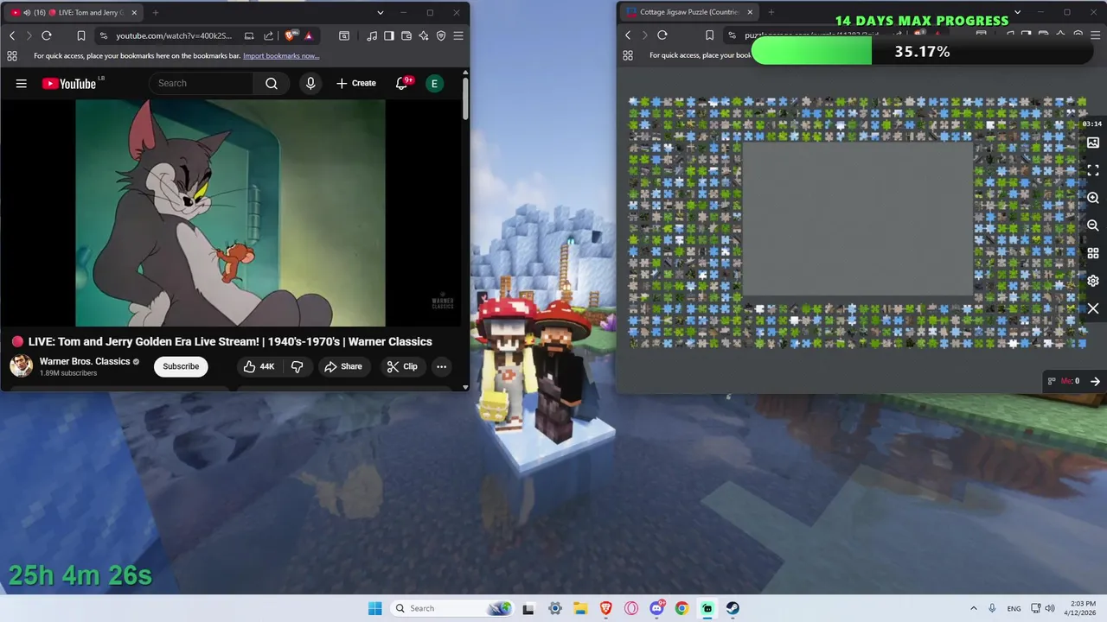The height and width of the screenshot is (622, 1107).
Task: Click the Tom and Jerry video player
Action: [x=230, y=213]
